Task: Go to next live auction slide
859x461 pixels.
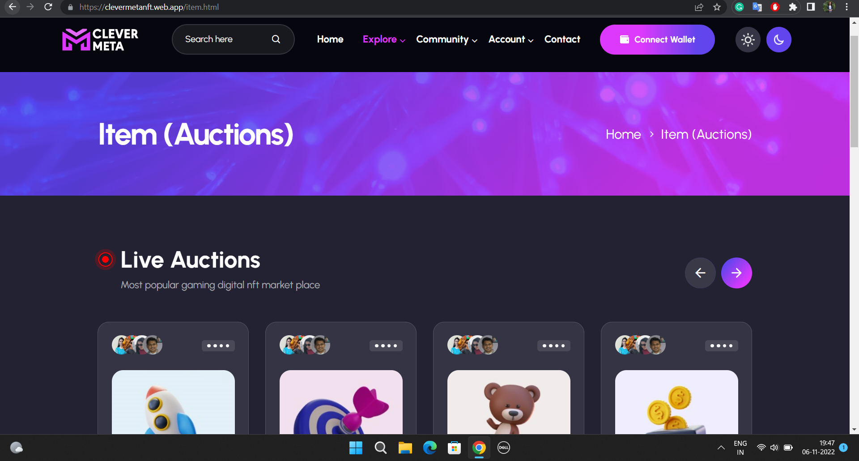Action: (x=736, y=273)
